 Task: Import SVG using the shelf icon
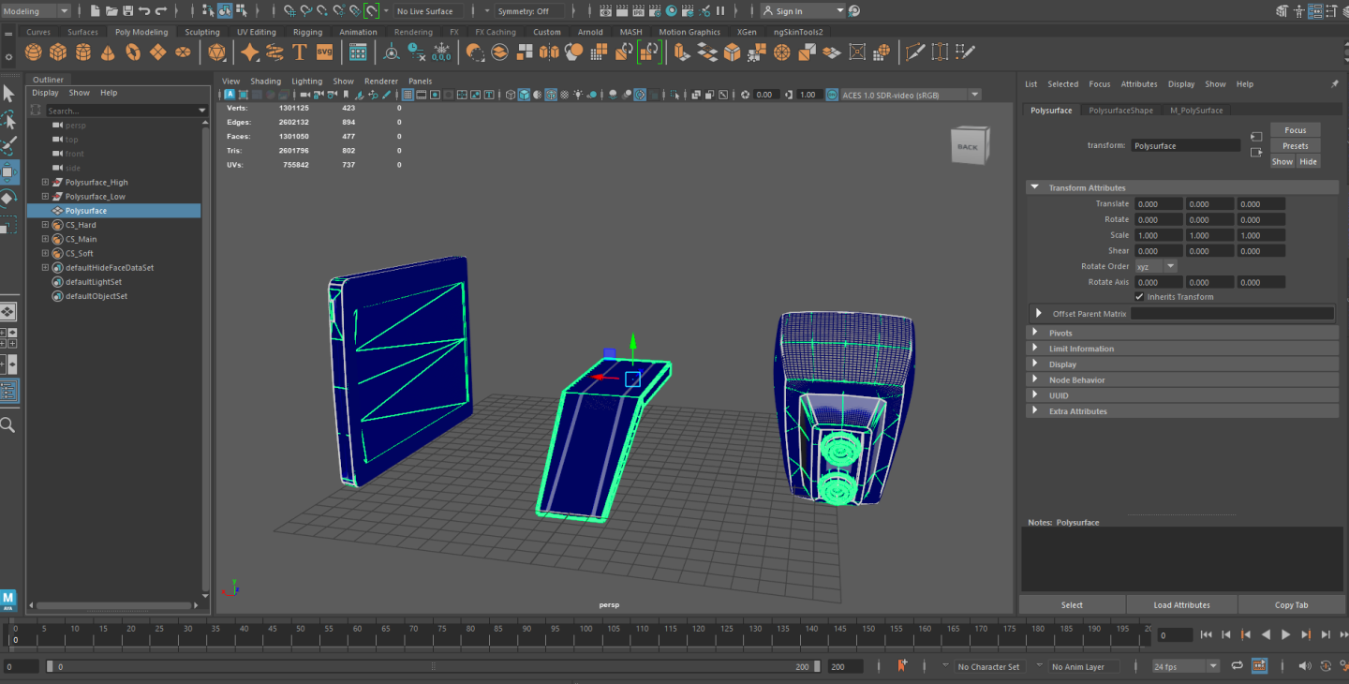[324, 52]
